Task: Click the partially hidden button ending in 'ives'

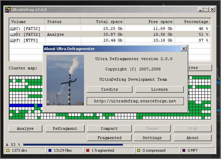Action: tap(200, 68)
